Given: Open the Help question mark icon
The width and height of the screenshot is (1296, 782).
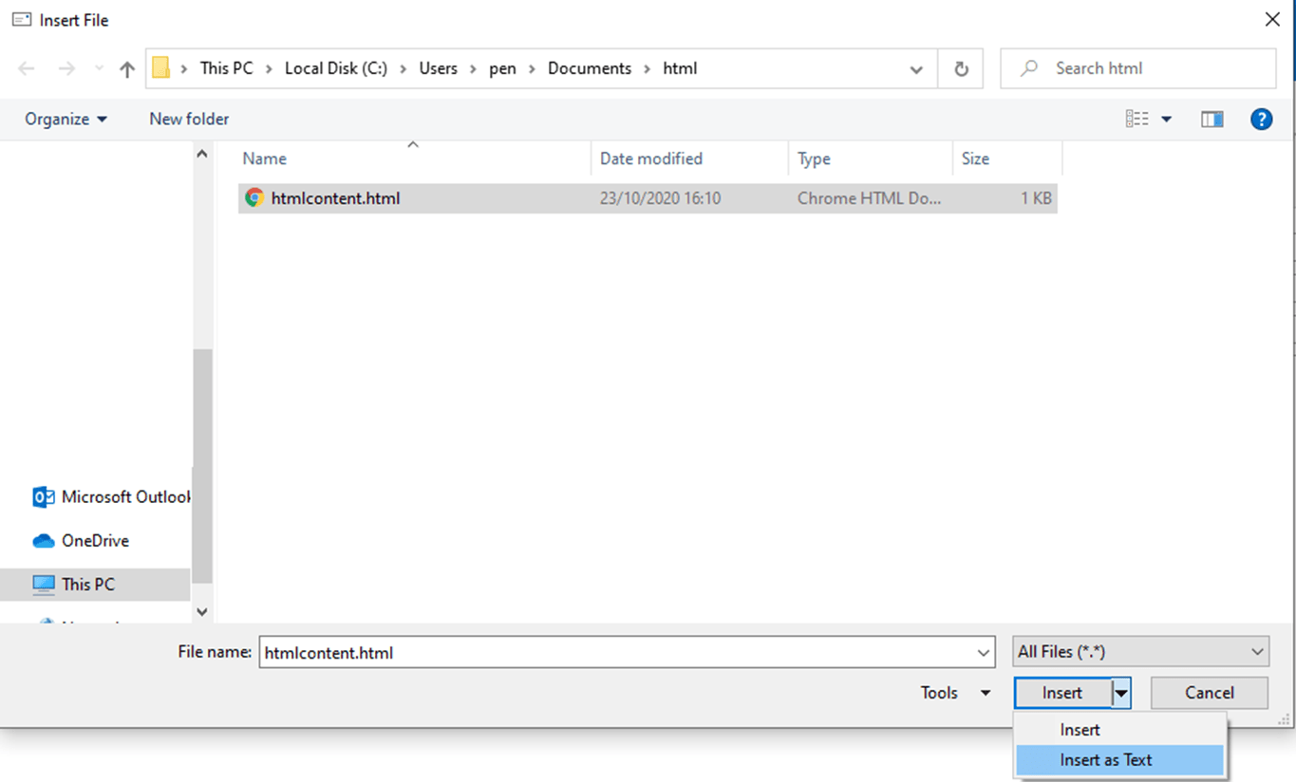Looking at the screenshot, I should [x=1261, y=119].
